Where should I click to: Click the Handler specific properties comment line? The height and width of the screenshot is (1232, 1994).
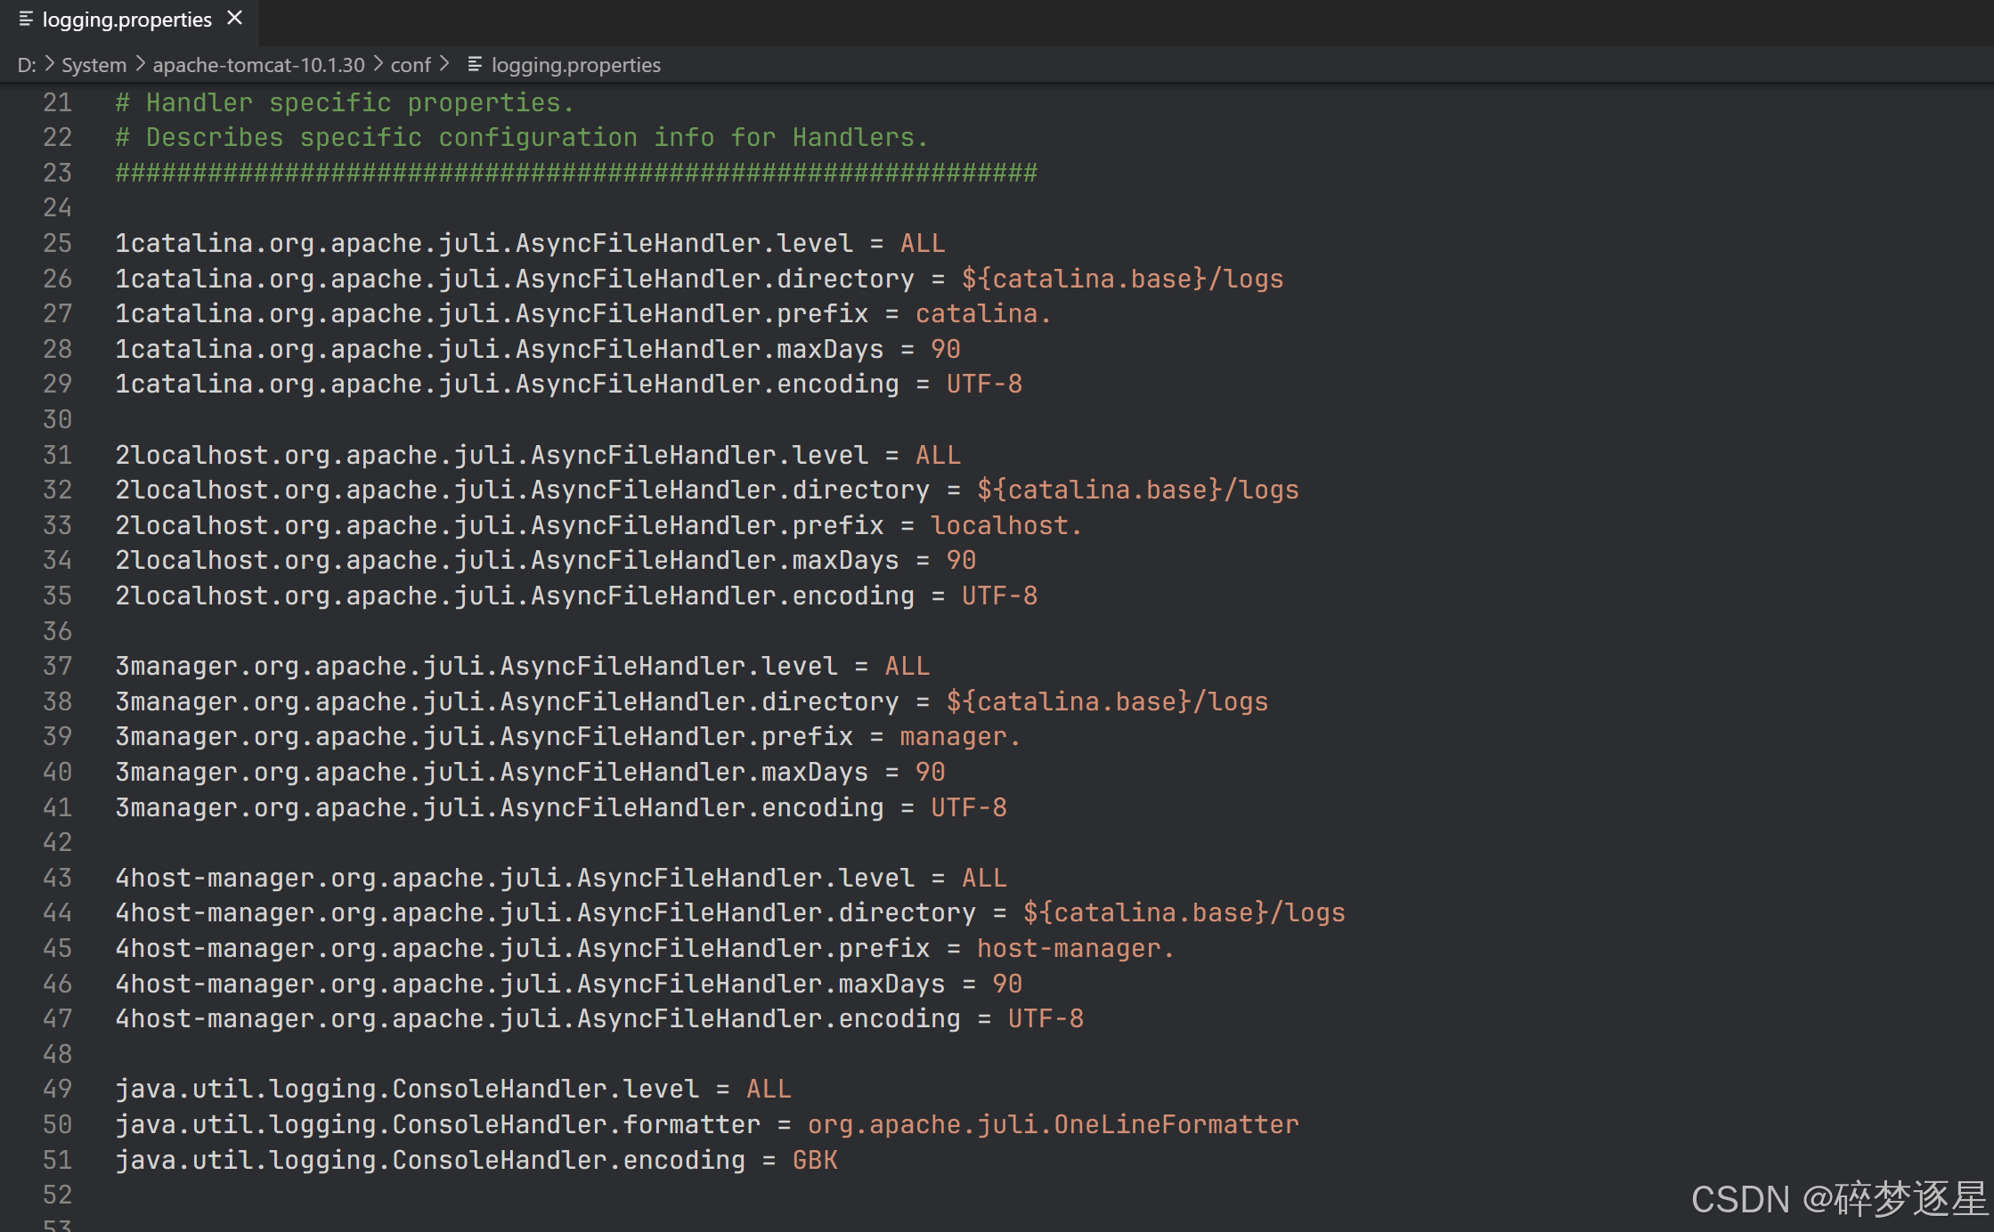coord(345,102)
